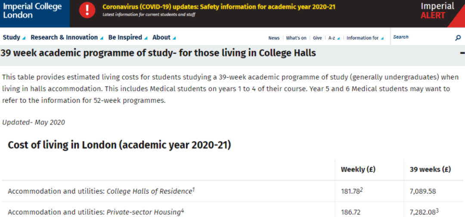Go to the News page
Viewport: 465px width, 217px height.
(x=274, y=38)
